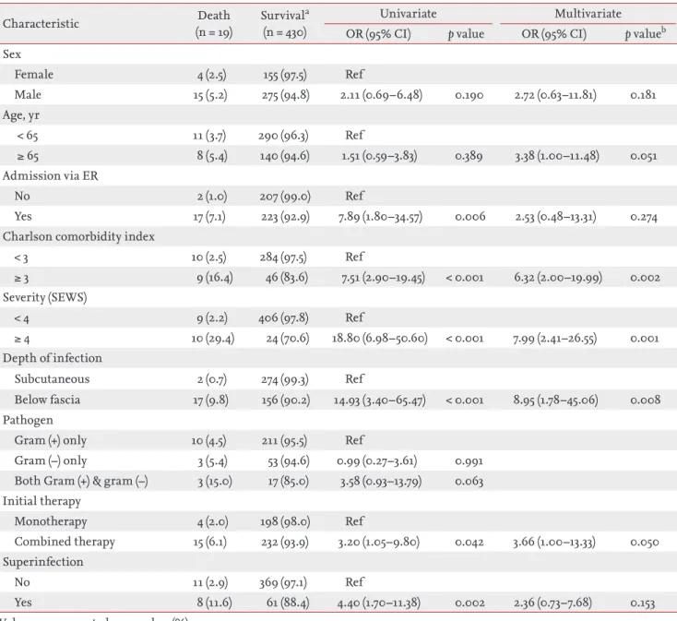The height and width of the screenshot is (621, 677).
Task: Select multivariate OR 3.38 (1.00–11.48)
Action: pyautogui.click(x=556, y=156)
